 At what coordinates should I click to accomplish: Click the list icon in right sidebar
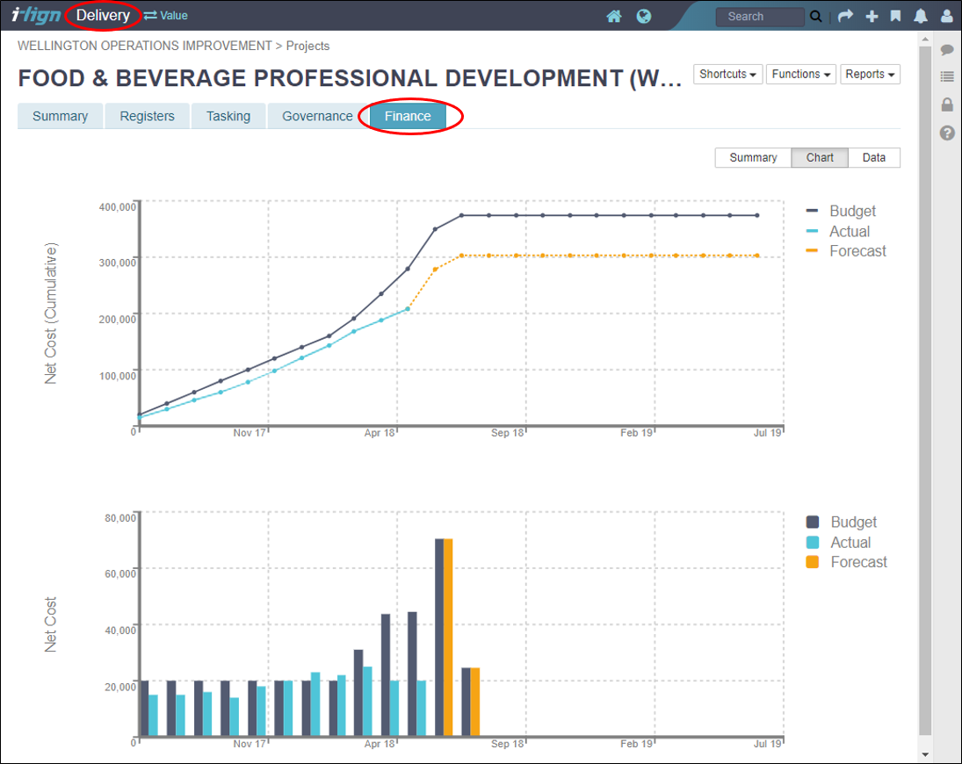click(x=947, y=76)
